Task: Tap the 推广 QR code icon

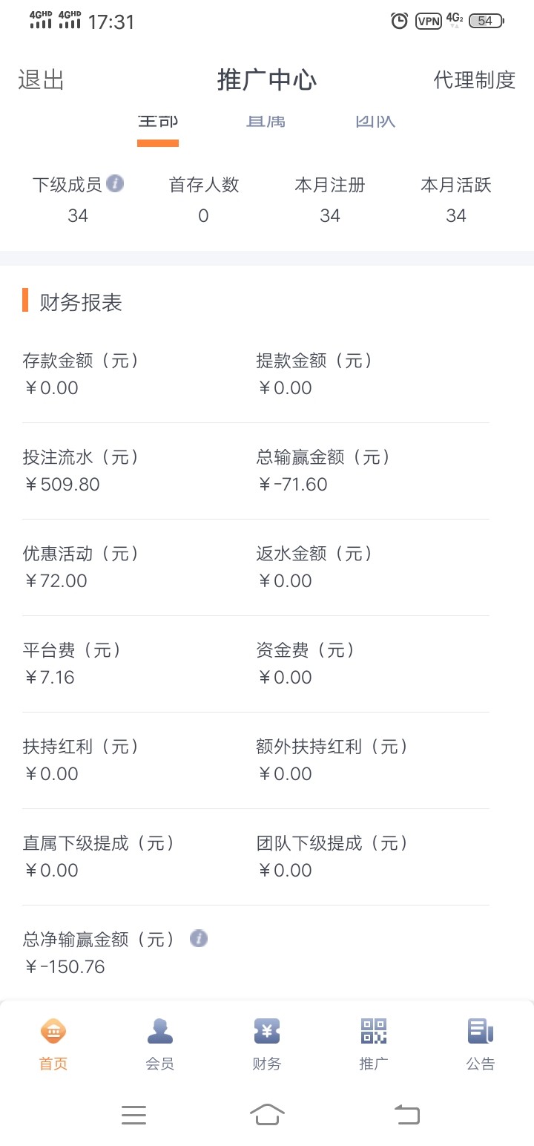Action: click(x=374, y=1031)
